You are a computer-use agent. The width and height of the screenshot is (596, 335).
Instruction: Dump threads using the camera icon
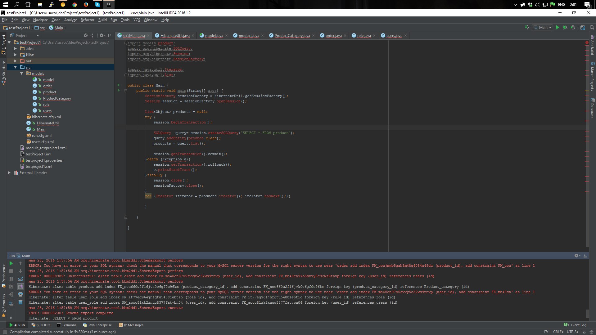pyautogui.click(x=11, y=287)
